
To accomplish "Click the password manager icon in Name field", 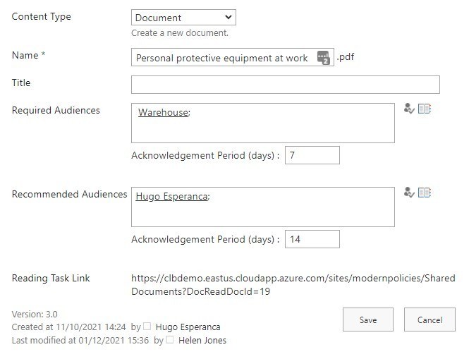I will pyautogui.click(x=323, y=58).
